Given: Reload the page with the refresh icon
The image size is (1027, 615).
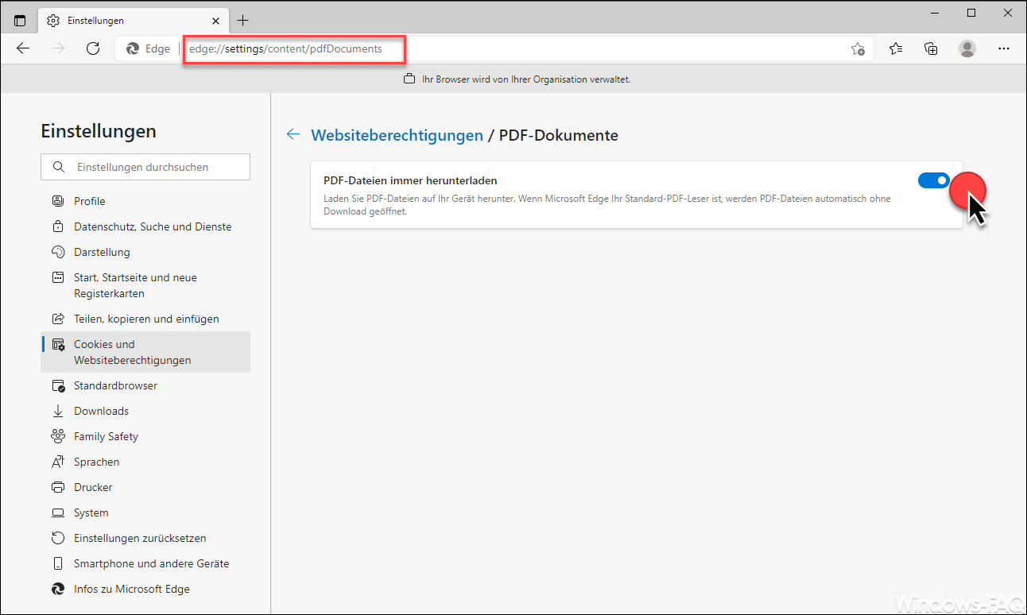Looking at the screenshot, I should coord(93,48).
